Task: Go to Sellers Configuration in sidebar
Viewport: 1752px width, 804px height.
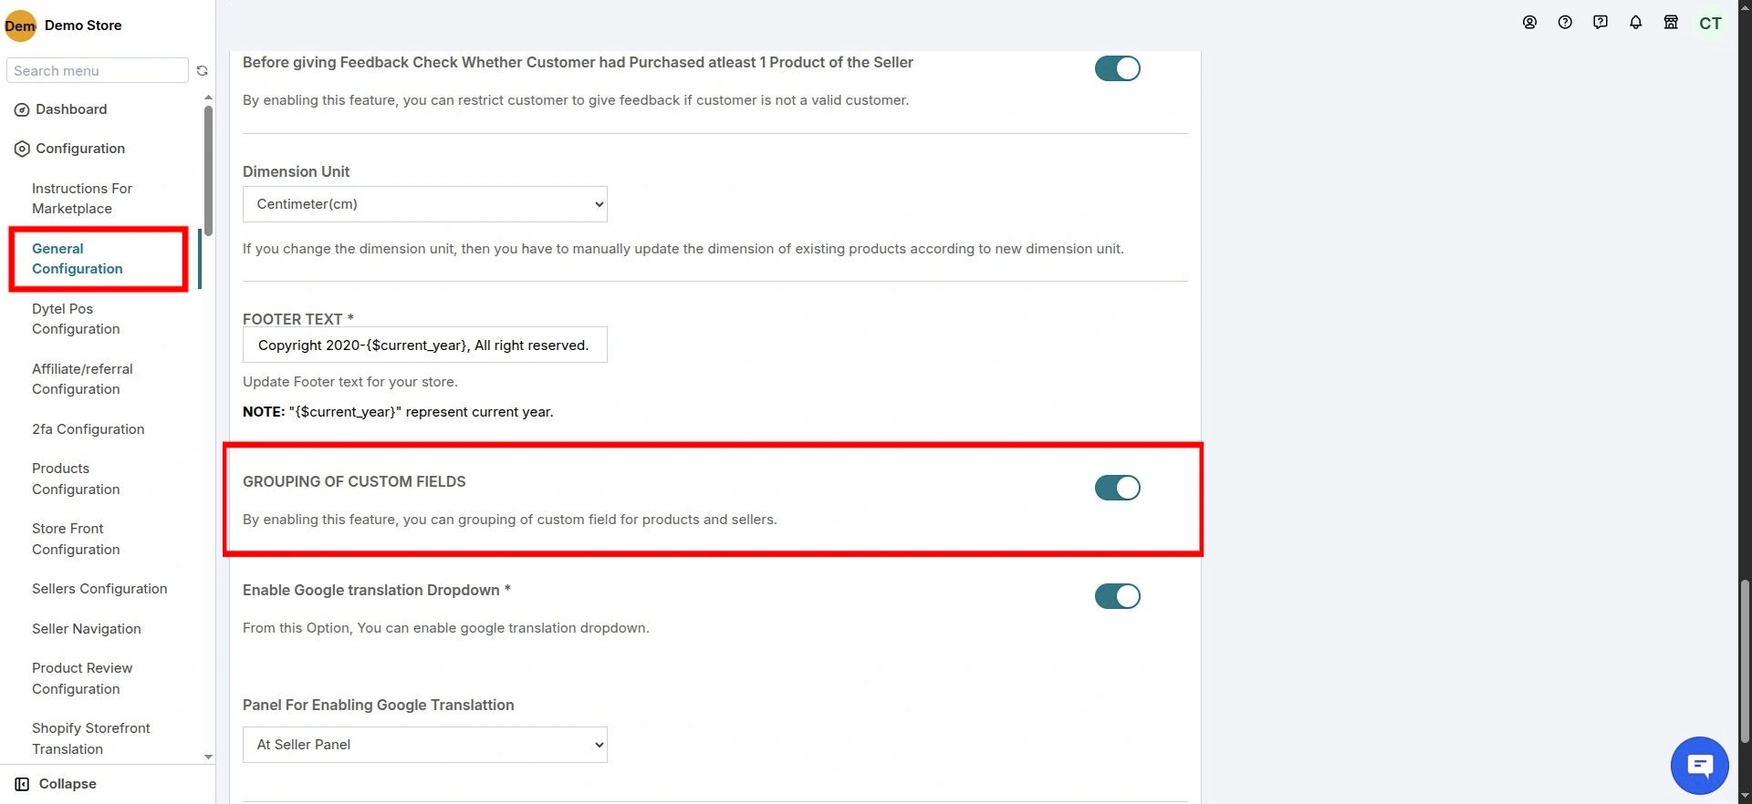Action: [x=99, y=589]
